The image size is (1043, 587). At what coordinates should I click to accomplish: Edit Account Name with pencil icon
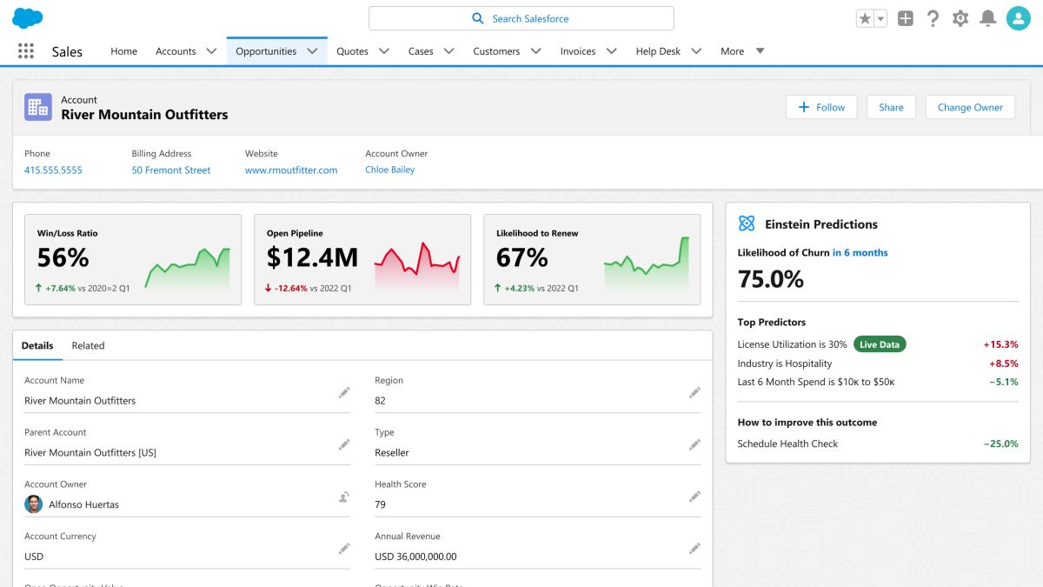tap(344, 393)
